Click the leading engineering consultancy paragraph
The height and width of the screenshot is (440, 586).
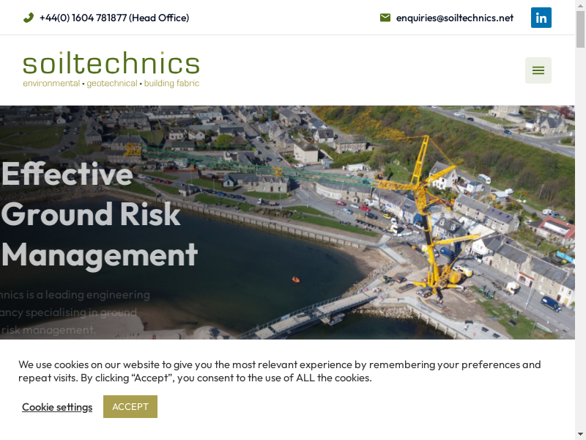(x=75, y=312)
